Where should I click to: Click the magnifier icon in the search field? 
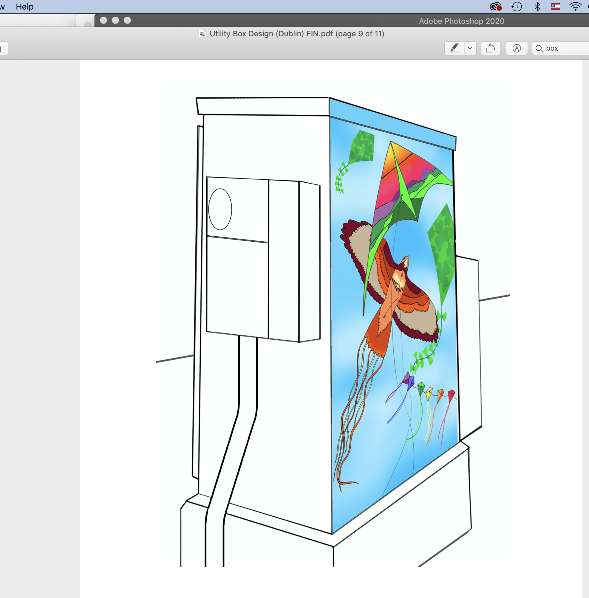click(539, 48)
